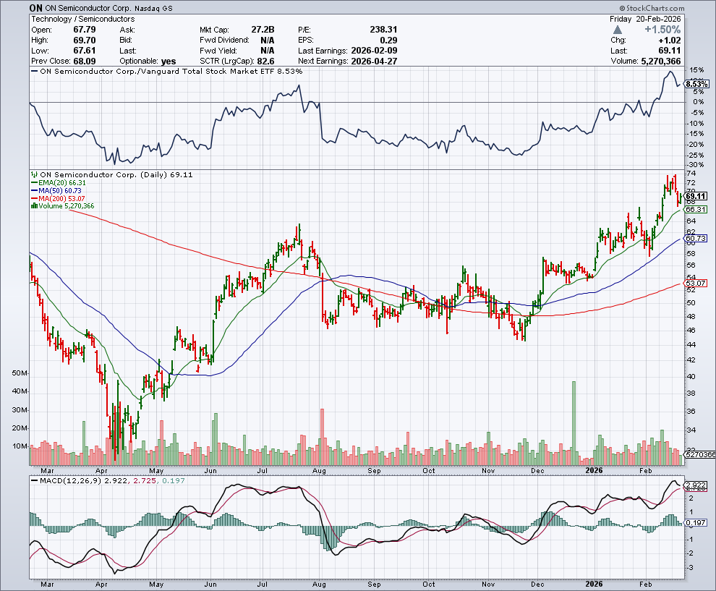
Task: Select the SCTR (LrgCap) value 82.6
Action: pos(265,61)
